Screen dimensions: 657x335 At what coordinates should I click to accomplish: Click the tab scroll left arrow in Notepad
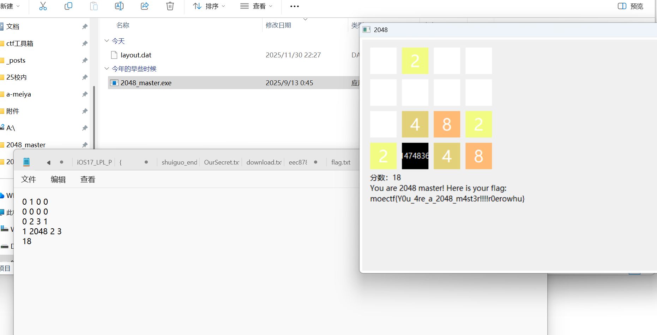pos(49,162)
